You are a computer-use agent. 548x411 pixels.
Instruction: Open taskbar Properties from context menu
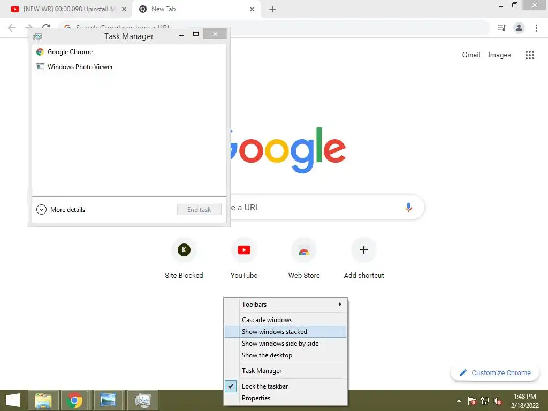pyautogui.click(x=286, y=398)
